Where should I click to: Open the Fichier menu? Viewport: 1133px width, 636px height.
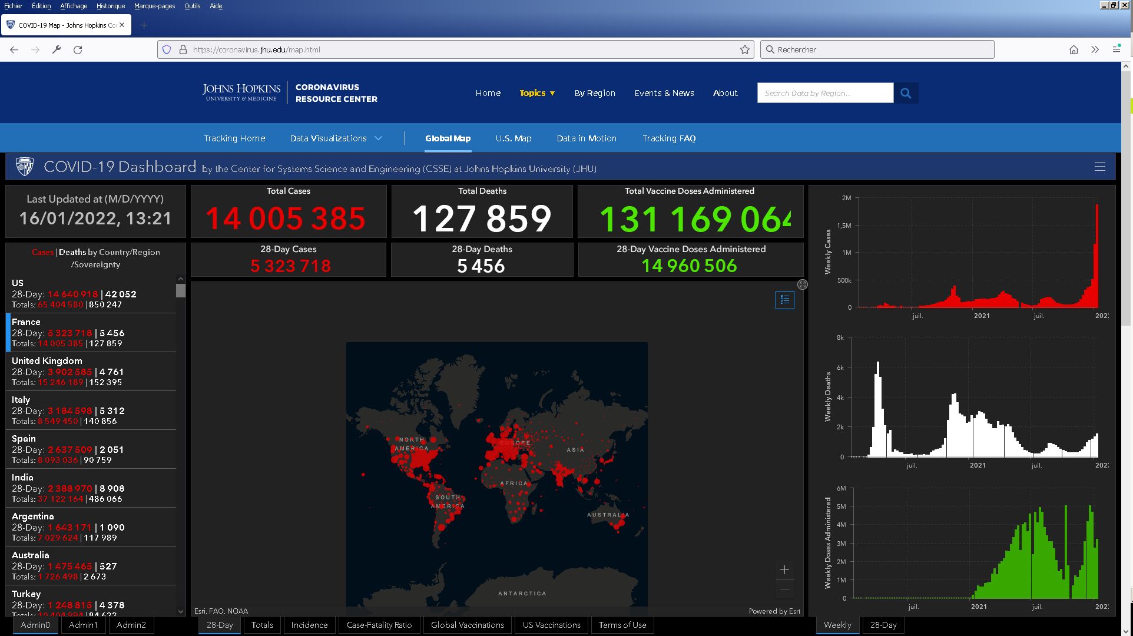pos(13,6)
